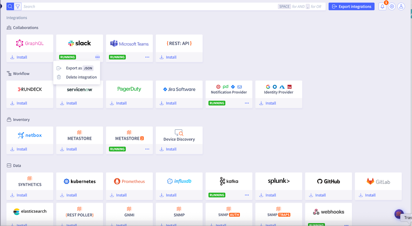Click the search magnifier icon
Viewport: 412px width, 226px height.
coord(10,6)
